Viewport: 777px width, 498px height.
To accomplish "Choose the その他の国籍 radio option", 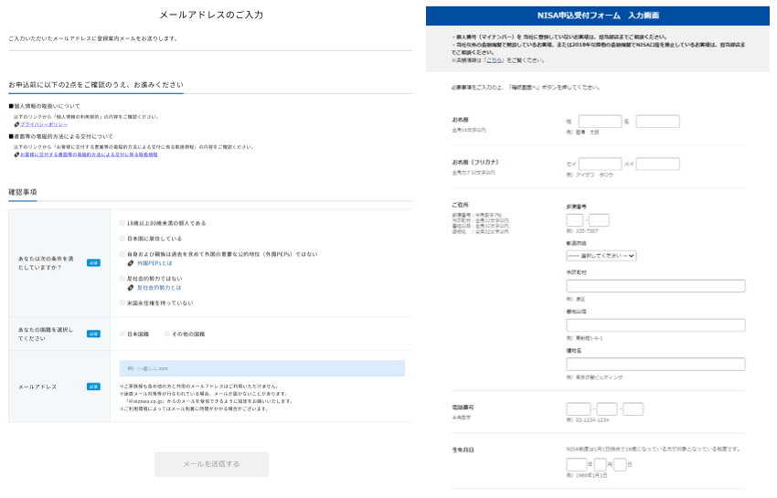I will [166, 334].
